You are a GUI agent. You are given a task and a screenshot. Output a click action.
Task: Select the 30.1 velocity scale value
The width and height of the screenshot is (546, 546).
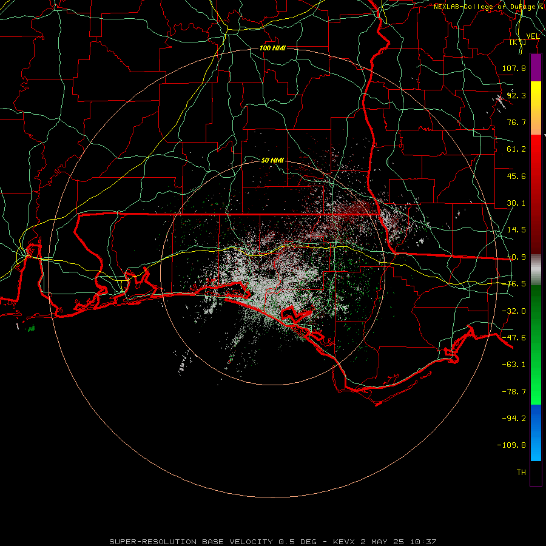[x=516, y=203]
